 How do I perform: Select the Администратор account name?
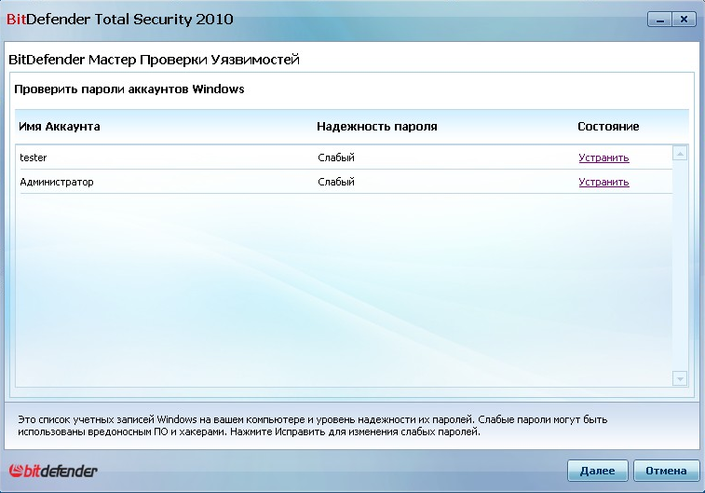click(57, 182)
